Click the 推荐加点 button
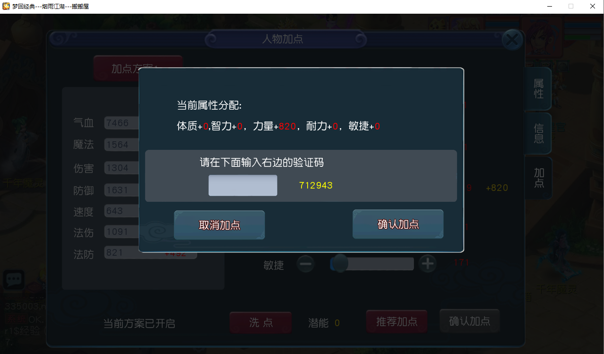The width and height of the screenshot is (604, 354). [397, 322]
